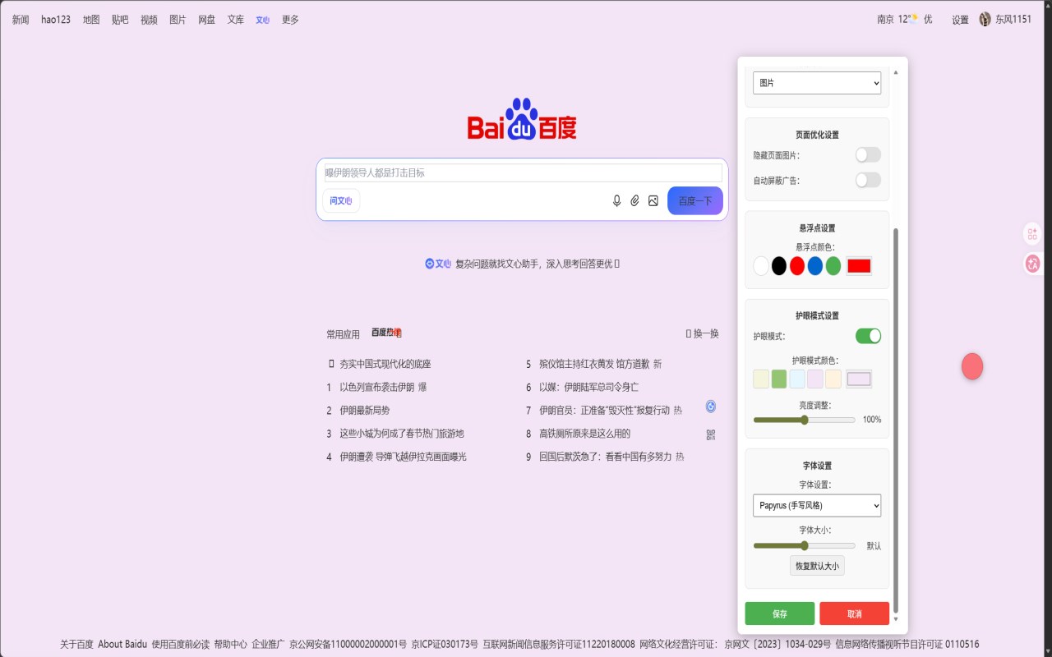Open 视频 in the top navigation

[149, 20]
